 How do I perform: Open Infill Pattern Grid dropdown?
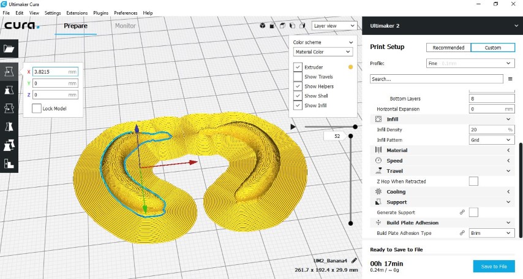(x=492, y=140)
